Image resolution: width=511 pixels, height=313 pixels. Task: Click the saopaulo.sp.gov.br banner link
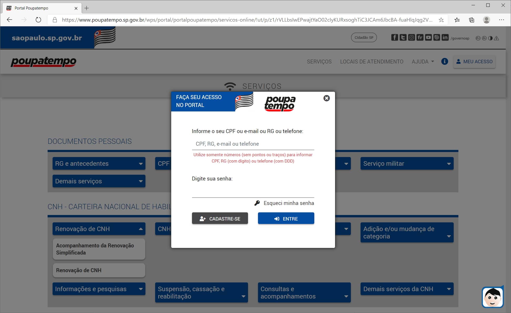click(47, 38)
